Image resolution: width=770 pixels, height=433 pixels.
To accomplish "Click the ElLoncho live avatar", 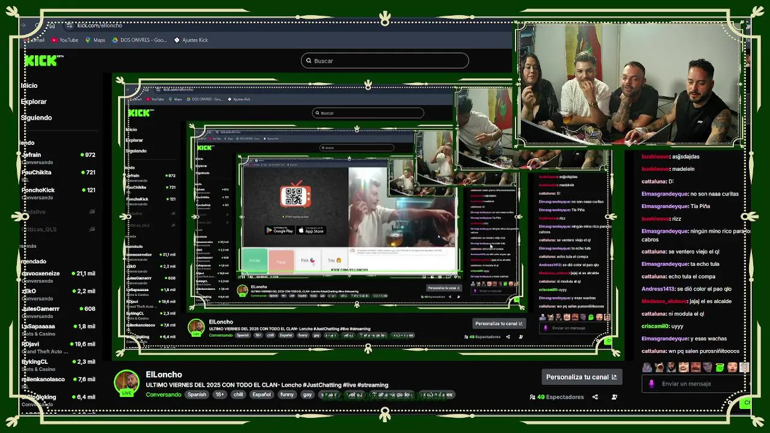I will [x=127, y=384].
